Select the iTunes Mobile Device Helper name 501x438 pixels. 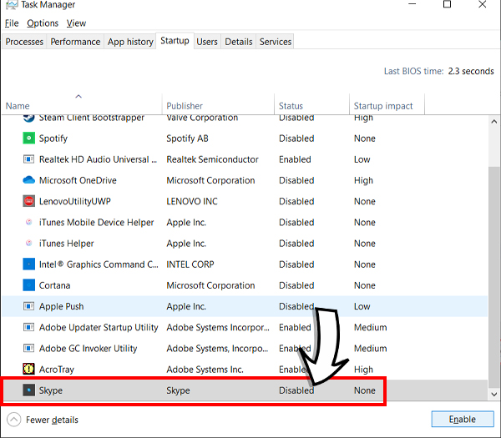(97, 222)
